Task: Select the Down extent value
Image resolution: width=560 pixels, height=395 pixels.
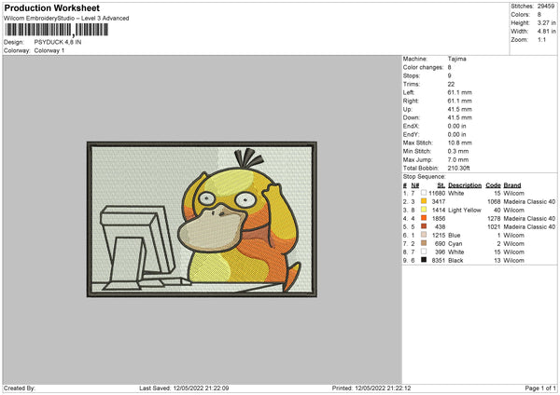Action: point(459,117)
